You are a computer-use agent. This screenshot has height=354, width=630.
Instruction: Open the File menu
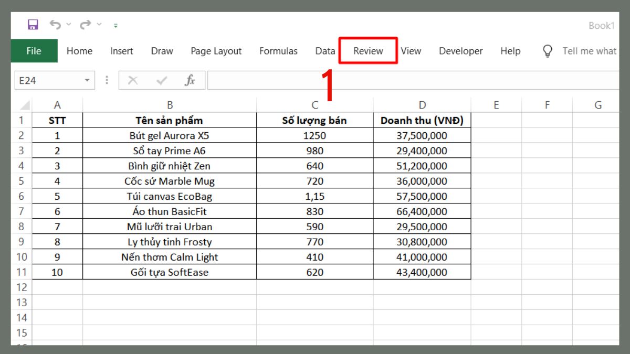34,51
